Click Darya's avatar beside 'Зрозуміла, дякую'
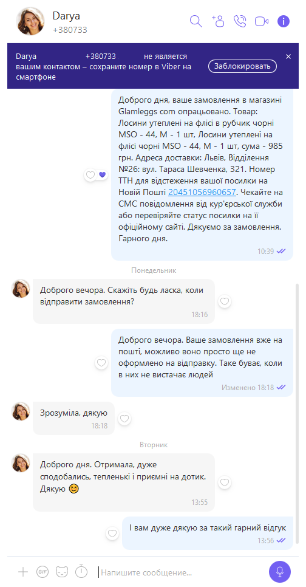The height and width of the screenshot is (587, 306). coord(21,411)
